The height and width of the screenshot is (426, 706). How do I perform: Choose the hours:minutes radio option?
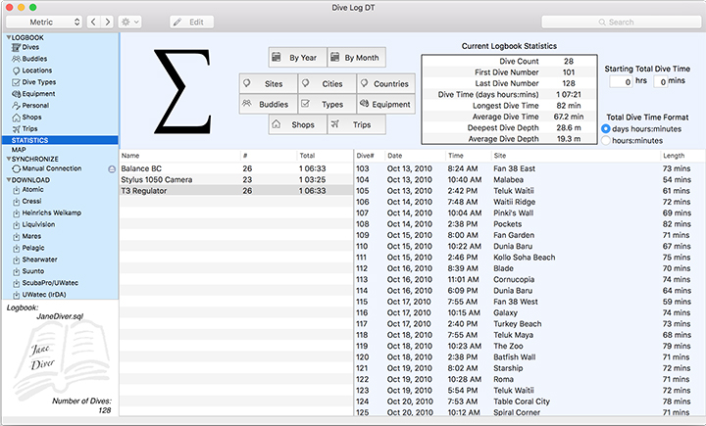pos(605,141)
